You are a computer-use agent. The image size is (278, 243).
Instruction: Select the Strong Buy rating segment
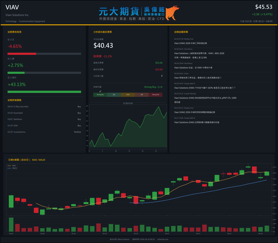tap(100, 95)
